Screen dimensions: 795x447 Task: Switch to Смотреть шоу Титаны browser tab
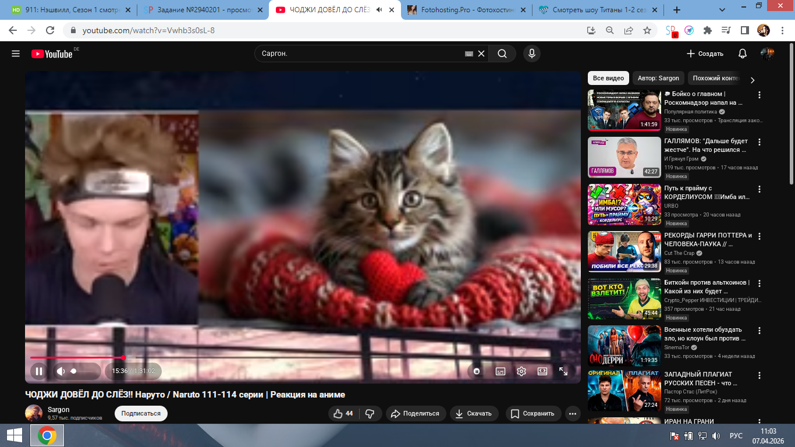pyautogui.click(x=599, y=10)
